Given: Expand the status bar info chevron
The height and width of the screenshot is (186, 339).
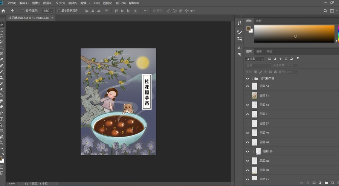Looking at the screenshot, I should coord(57,184).
